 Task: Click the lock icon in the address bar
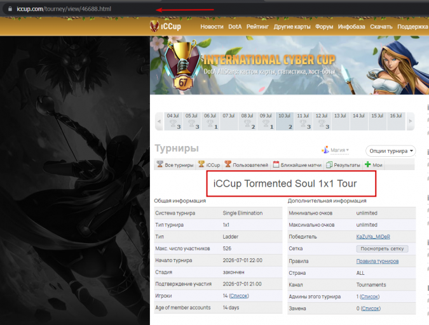click(10, 9)
